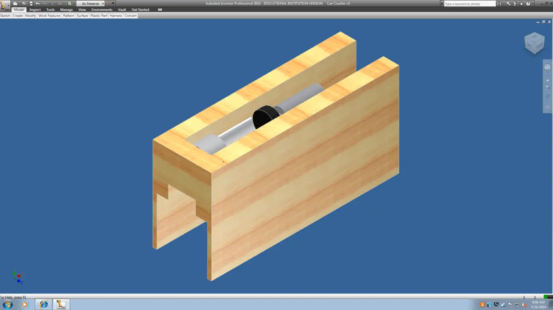Click the Undo arrow icon
Screen dimensions: 553x310
coord(38,3)
